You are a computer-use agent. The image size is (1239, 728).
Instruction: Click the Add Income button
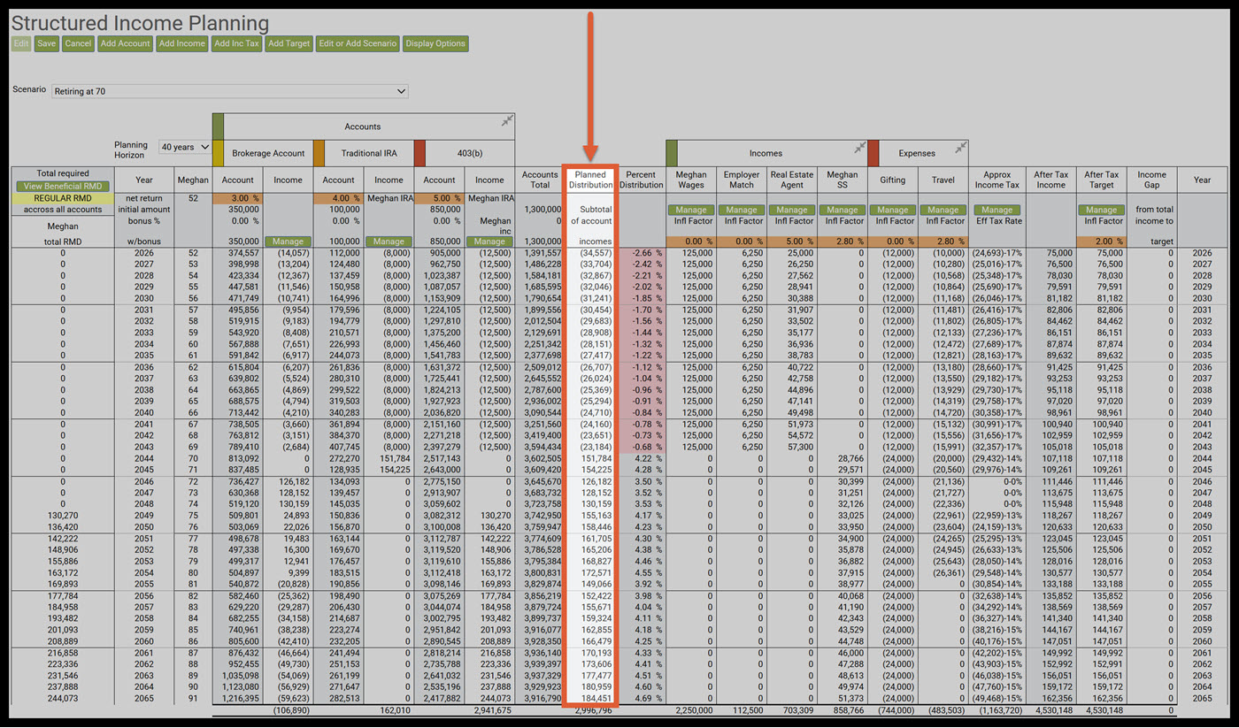(182, 43)
